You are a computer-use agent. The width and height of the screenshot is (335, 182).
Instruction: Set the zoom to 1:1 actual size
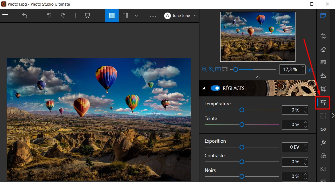tap(218, 69)
